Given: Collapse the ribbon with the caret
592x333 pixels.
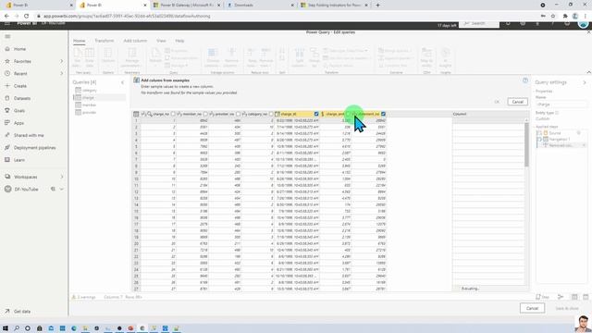Looking at the screenshot, I should (x=588, y=72).
